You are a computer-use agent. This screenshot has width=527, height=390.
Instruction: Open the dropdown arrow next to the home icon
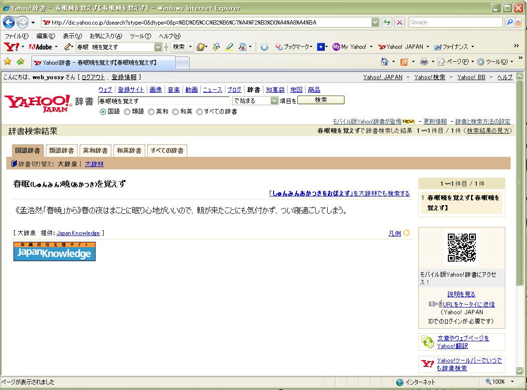coord(394,61)
